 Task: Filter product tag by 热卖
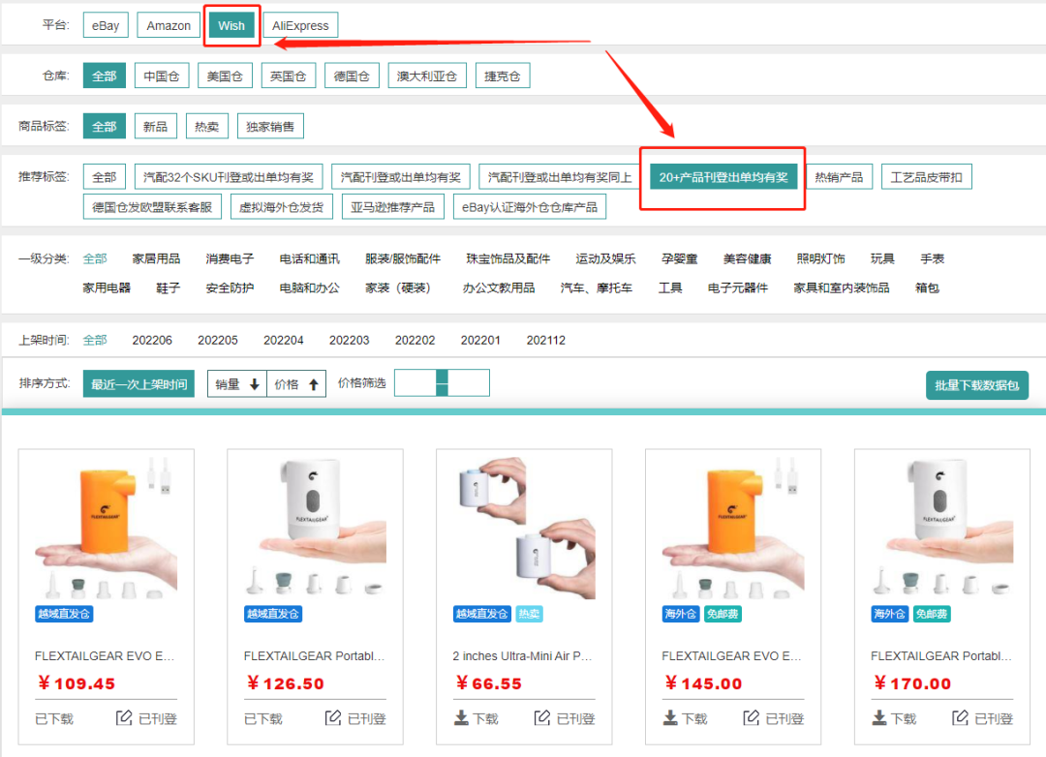(207, 126)
